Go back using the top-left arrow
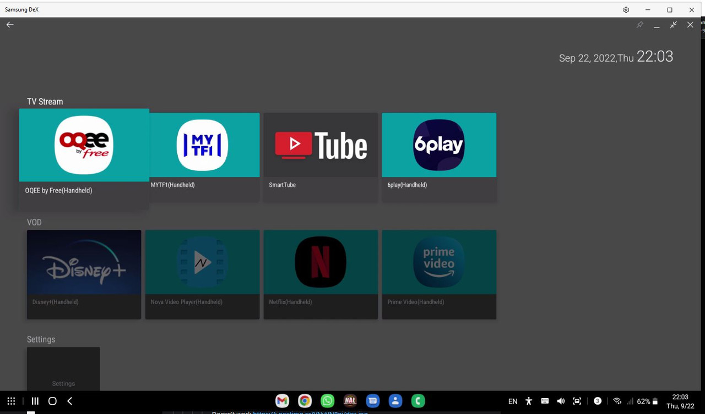Viewport: 705px width, 414px height. 10,25
